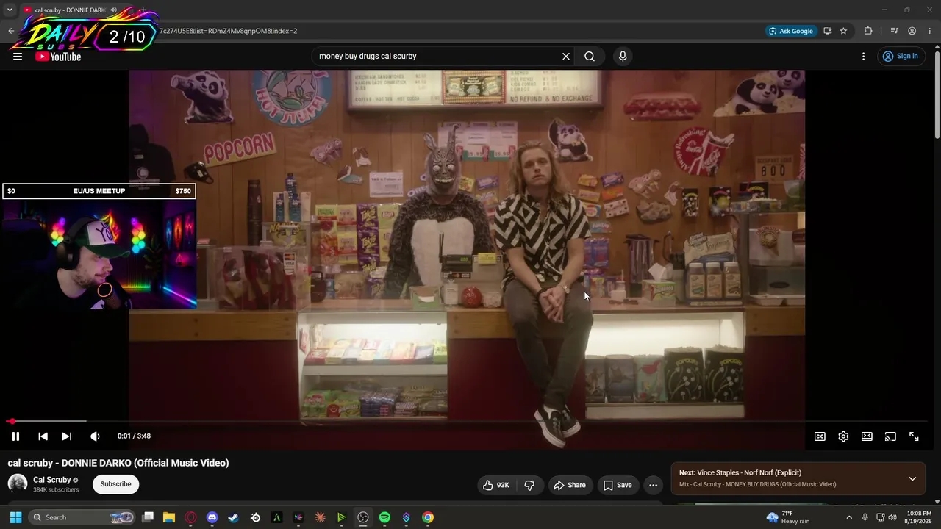This screenshot has width=941, height=529.
Task: Click the Windows taskbar Search box
Action: click(x=82, y=517)
